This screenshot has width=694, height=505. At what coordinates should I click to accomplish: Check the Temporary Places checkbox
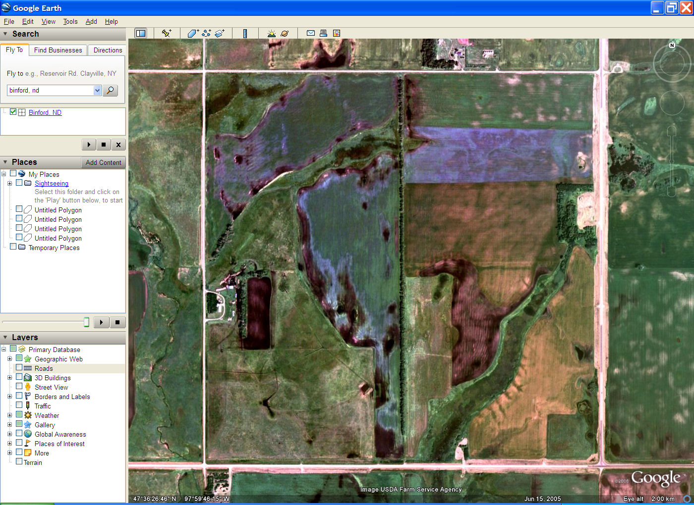pos(13,247)
